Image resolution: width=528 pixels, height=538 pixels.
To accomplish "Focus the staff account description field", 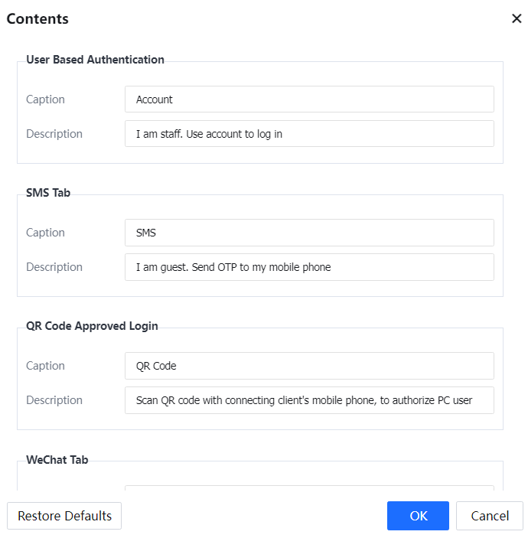I will click(x=309, y=134).
